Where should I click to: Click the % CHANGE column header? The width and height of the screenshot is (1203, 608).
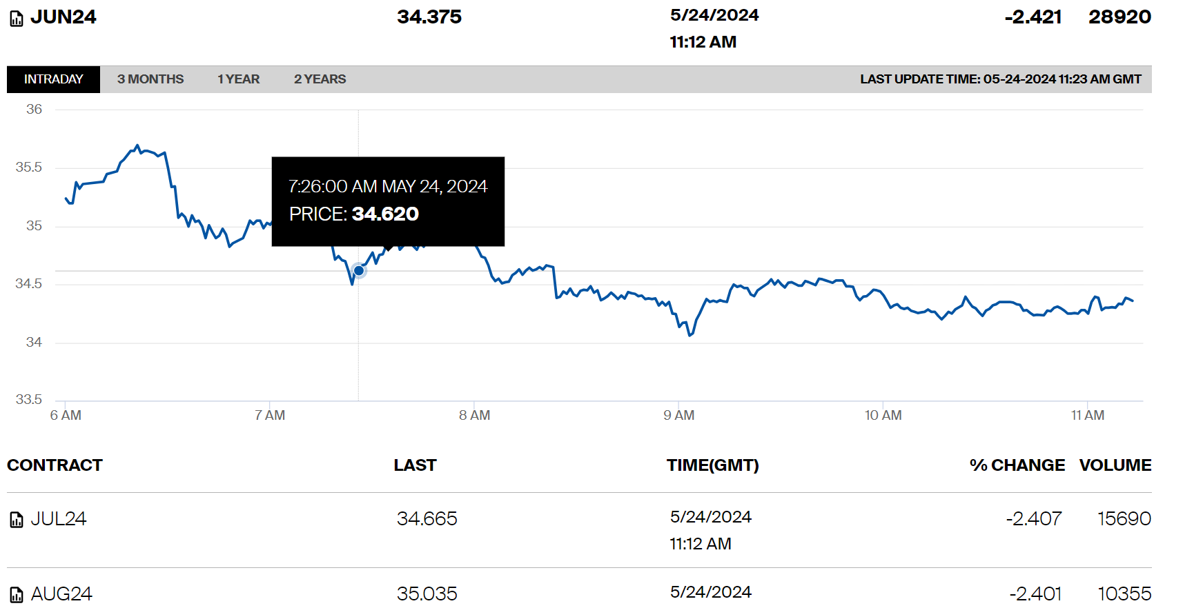[x=1017, y=465]
